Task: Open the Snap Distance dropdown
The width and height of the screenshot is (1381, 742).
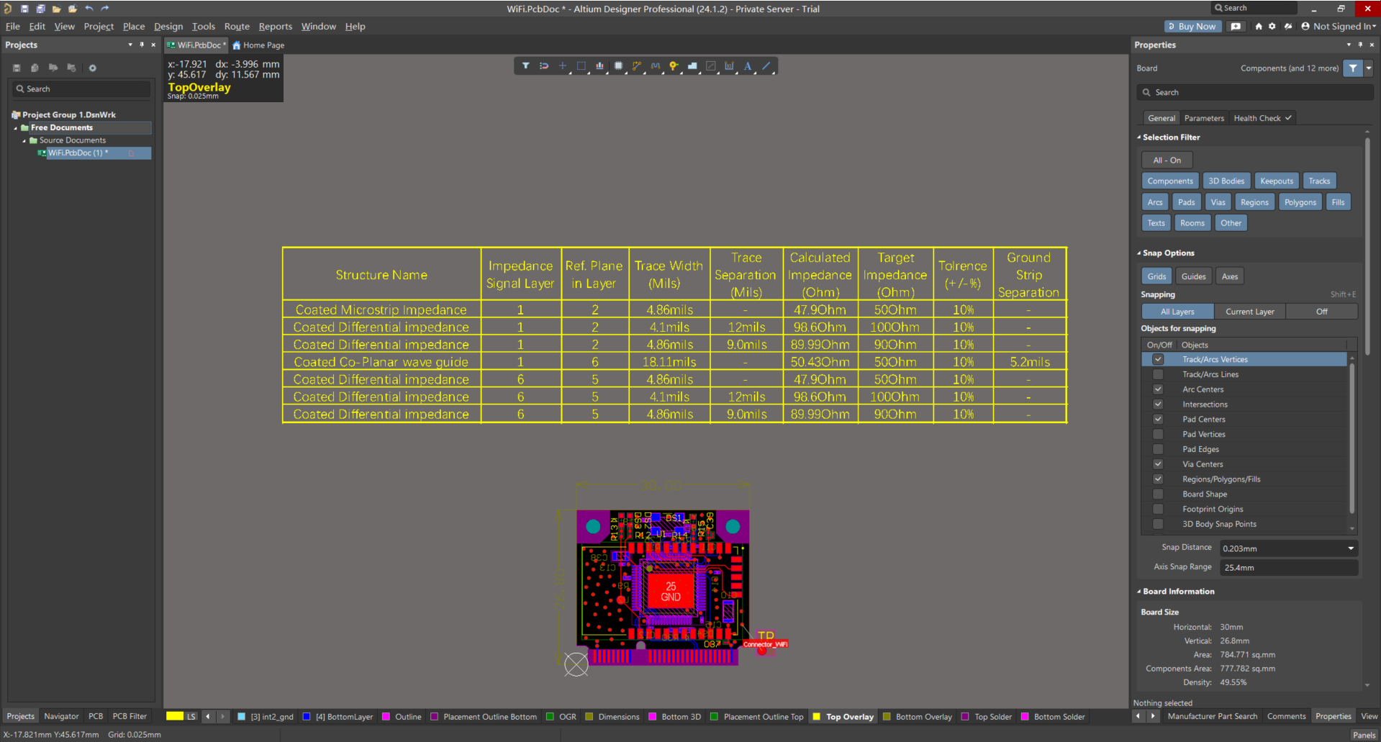Action: coord(1351,548)
